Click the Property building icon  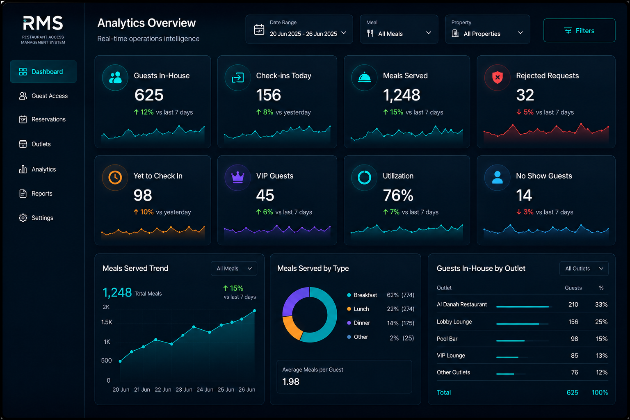(455, 33)
